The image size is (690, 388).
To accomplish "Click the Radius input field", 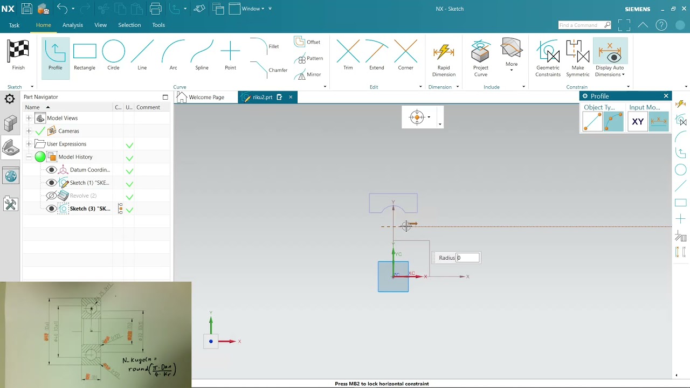I will (468, 258).
